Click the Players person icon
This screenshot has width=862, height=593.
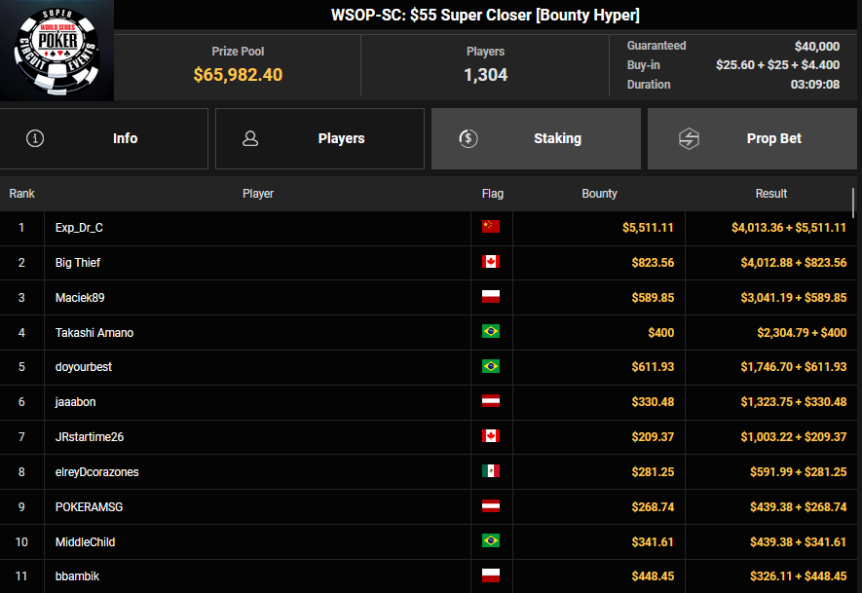coord(250,138)
